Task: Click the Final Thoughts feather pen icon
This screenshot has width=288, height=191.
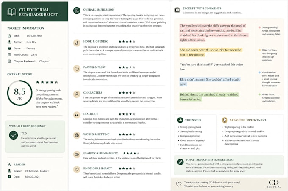Action: [x=180, y=162]
